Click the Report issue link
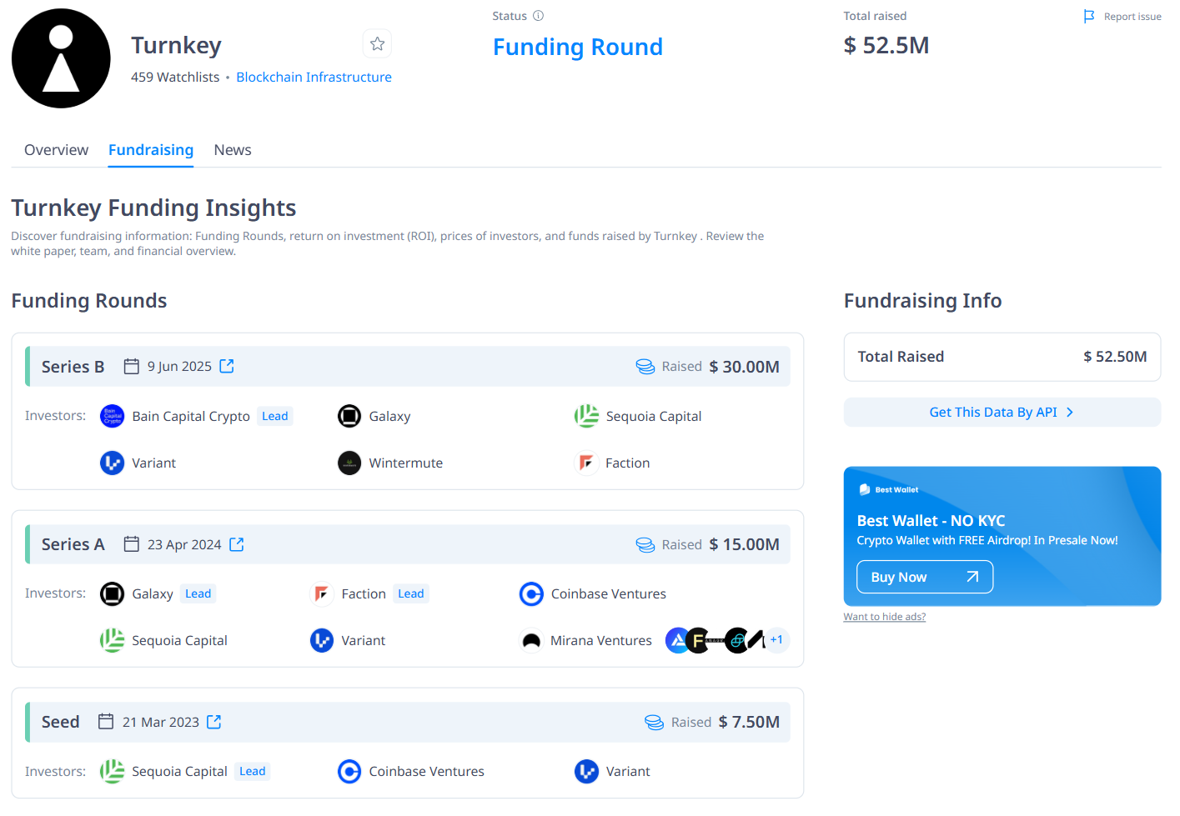This screenshot has height=816, width=1180. [1132, 17]
